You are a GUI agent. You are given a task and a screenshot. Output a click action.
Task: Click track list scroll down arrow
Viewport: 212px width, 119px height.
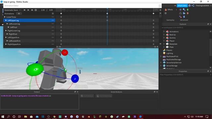click(x=160, y=44)
